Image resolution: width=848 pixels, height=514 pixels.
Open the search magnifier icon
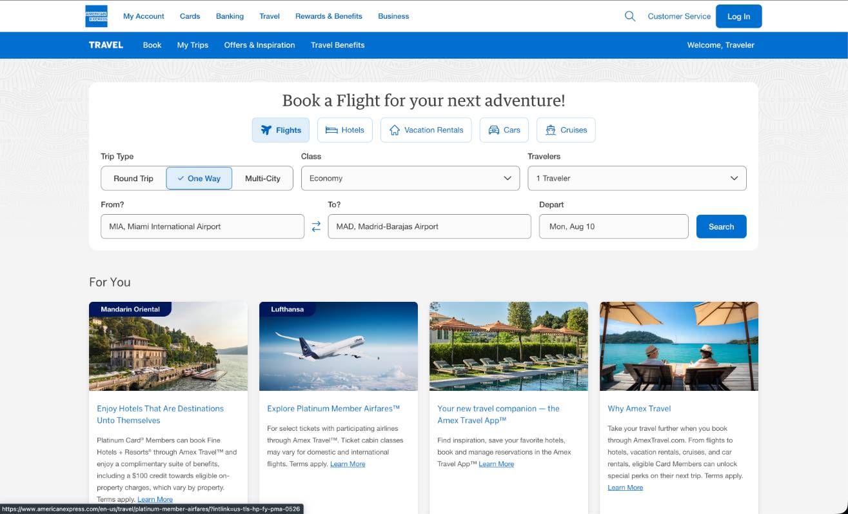pos(630,16)
